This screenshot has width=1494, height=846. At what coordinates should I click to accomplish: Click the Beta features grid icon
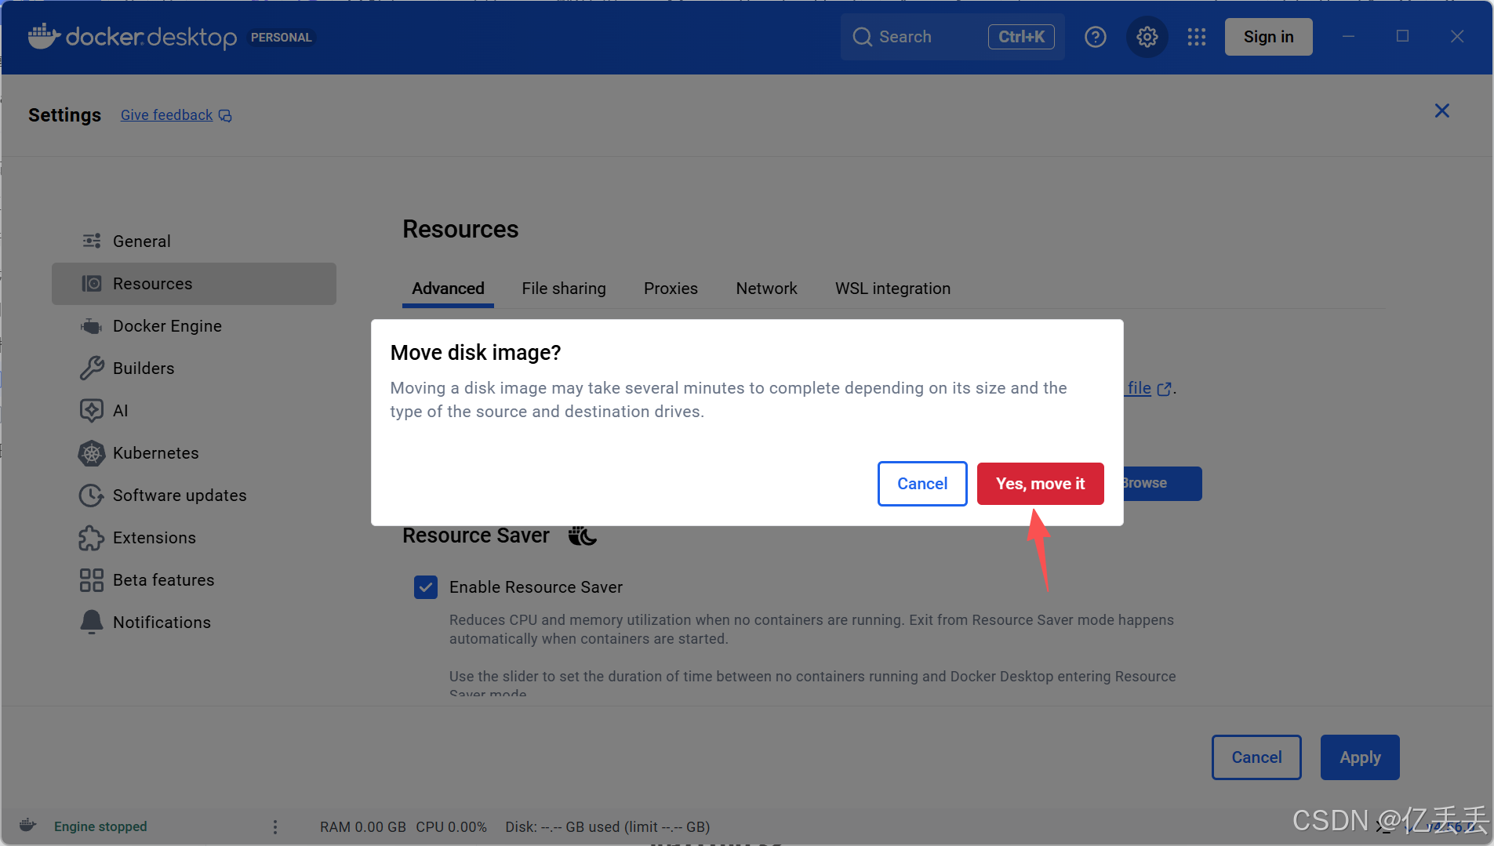tap(92, 579)
